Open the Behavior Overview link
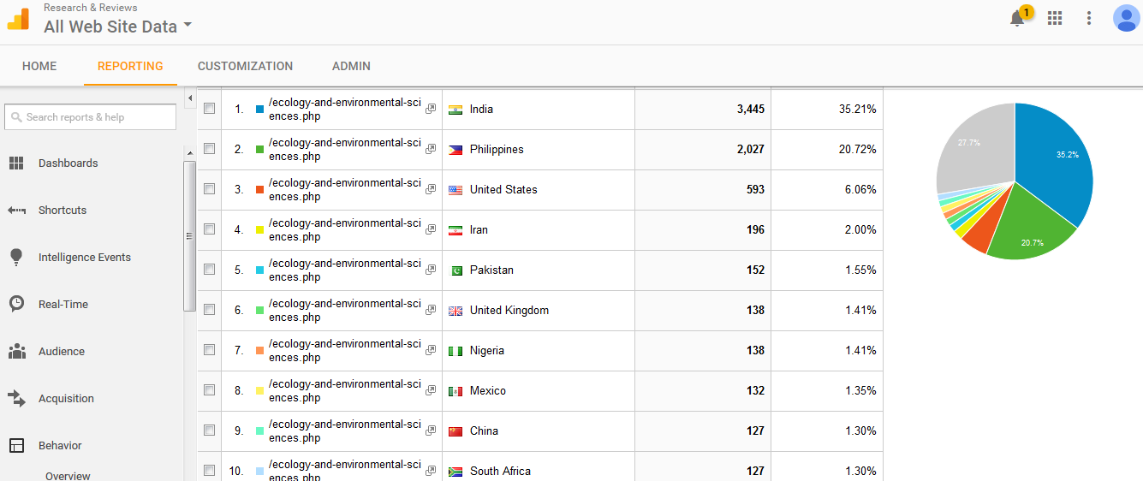 [68, 476]
